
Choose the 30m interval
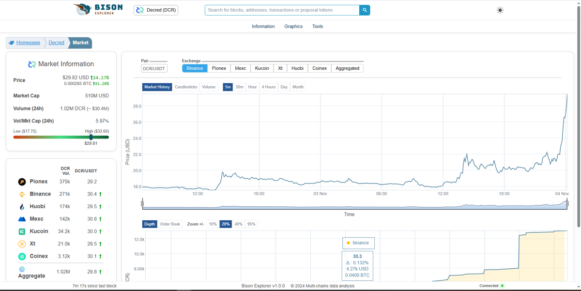click(x=239, y=87)
